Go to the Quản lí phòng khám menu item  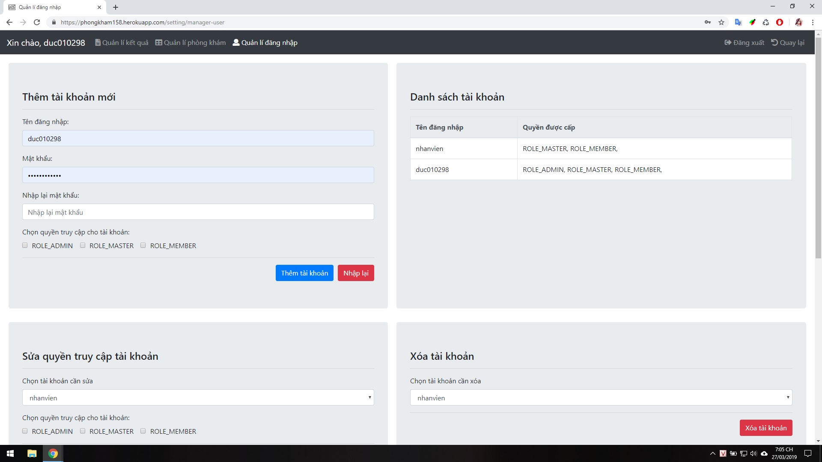pos(191,43)
